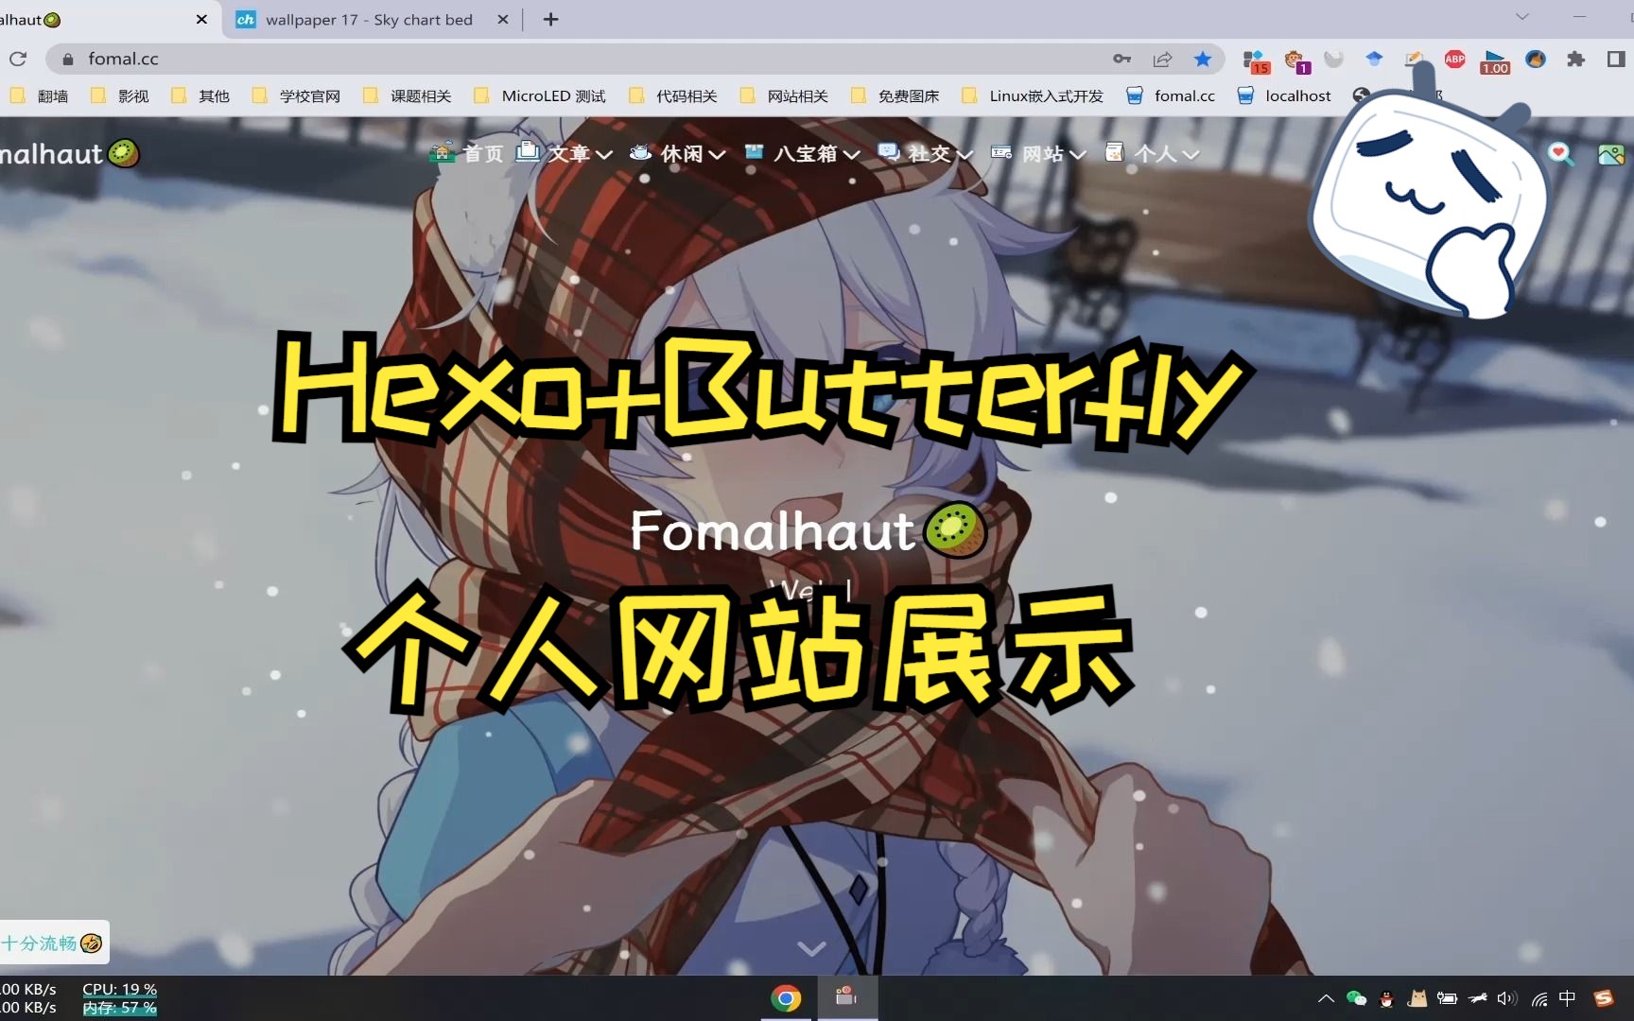Open the 影视 bookmark folder

coord(120,95)
